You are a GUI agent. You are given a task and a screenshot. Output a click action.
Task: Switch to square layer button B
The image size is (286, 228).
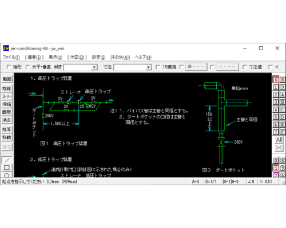pyautogui.click(x=283, y=102)
